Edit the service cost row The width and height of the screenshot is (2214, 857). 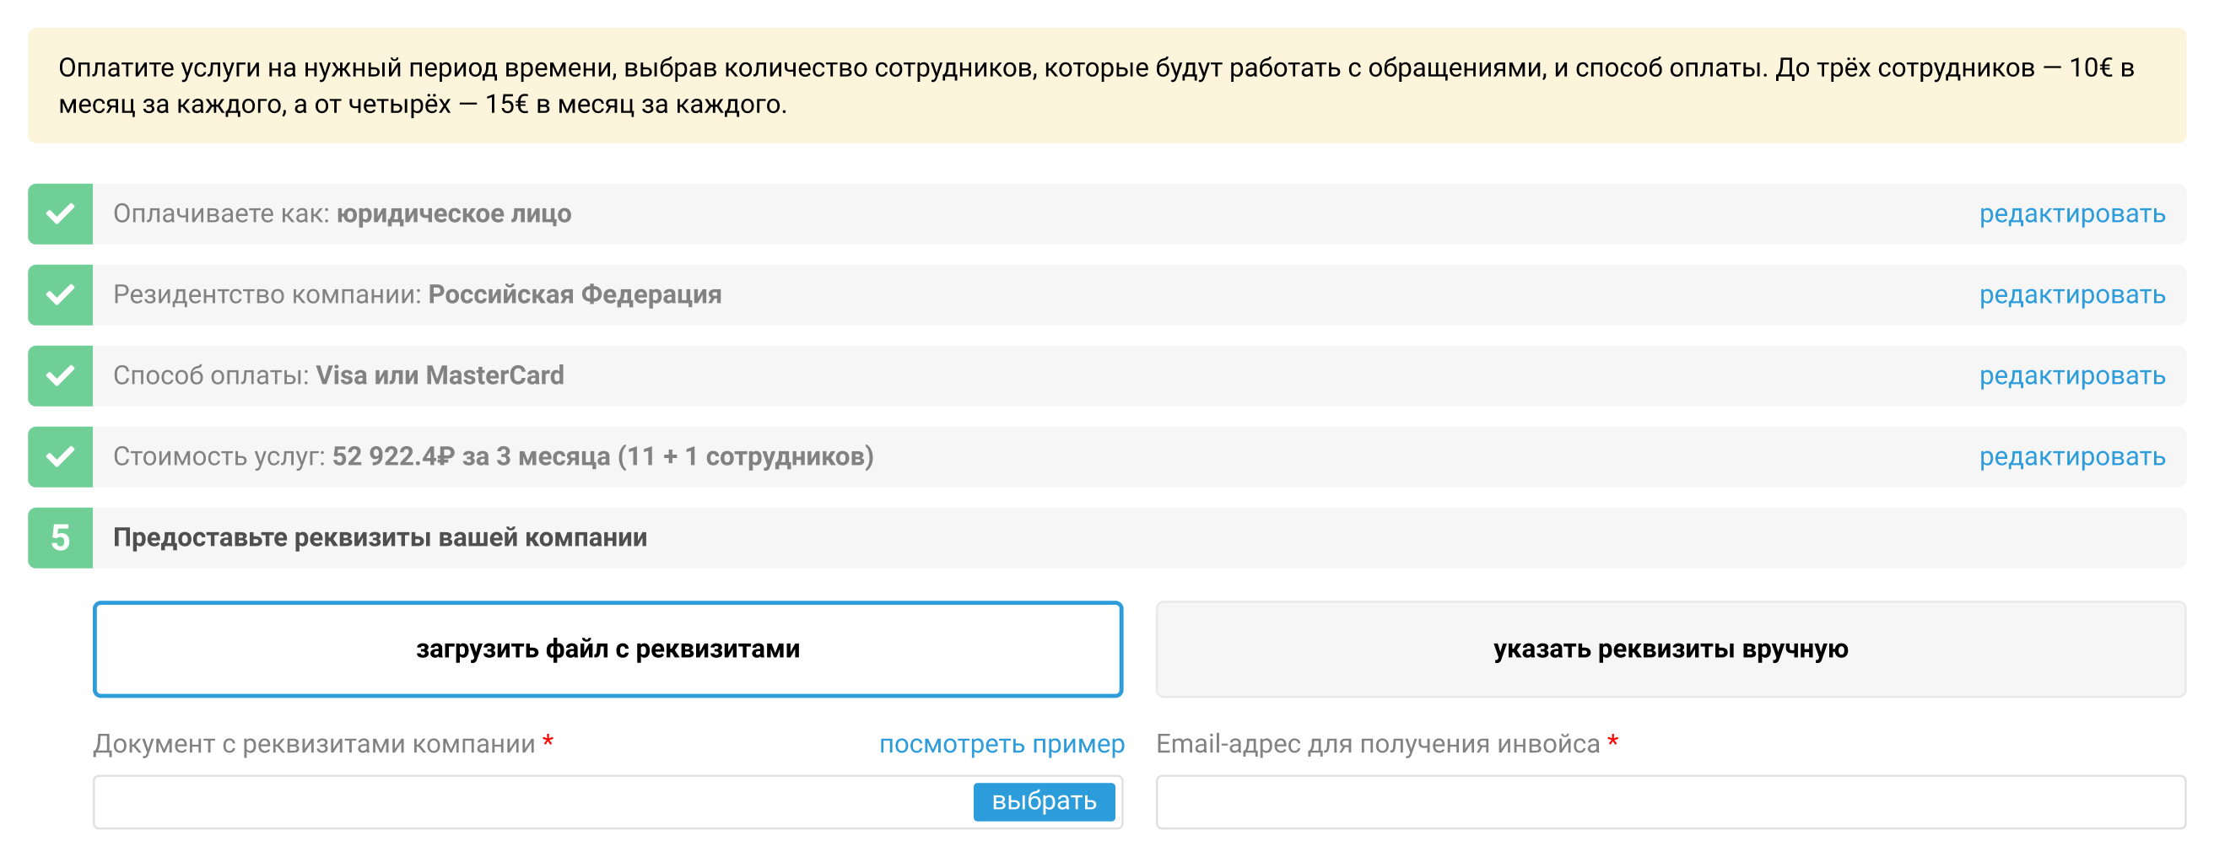[x=2071, y=456]
